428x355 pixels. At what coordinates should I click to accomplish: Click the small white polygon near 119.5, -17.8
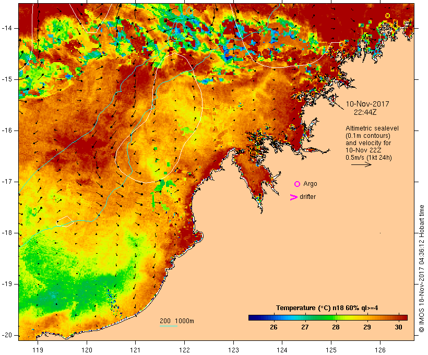[x=65, y=221]
